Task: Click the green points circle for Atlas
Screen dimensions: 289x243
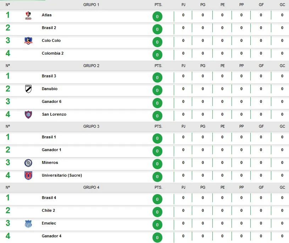Action: point(157,17)
